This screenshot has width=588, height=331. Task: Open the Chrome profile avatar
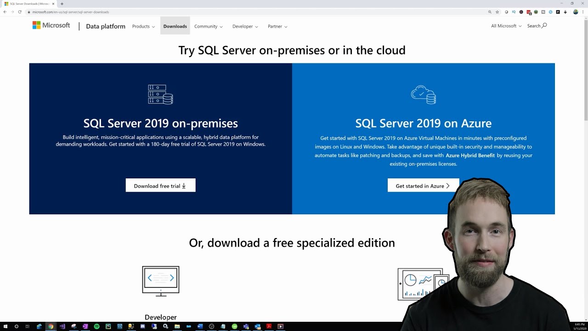576,12
